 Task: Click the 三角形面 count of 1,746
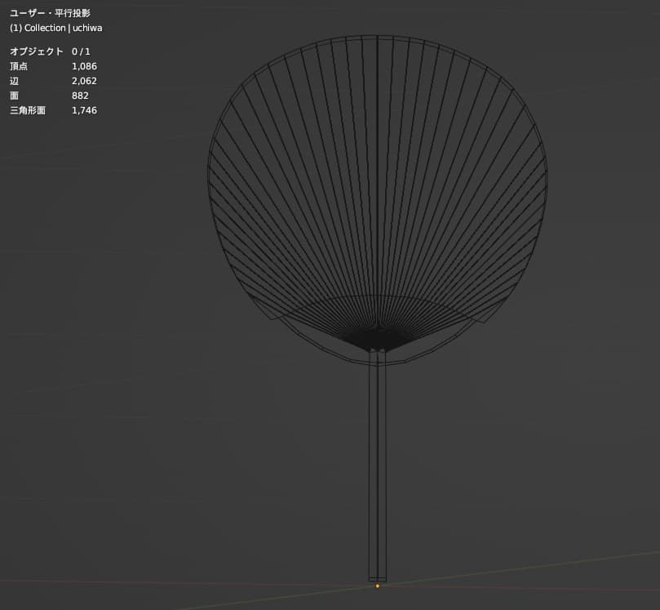(x=84, y=110)
